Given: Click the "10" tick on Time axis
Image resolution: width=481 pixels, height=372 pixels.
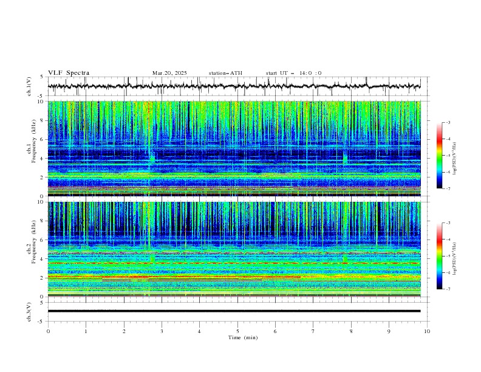Looking at the screenshot, I should tap(427, 331).
